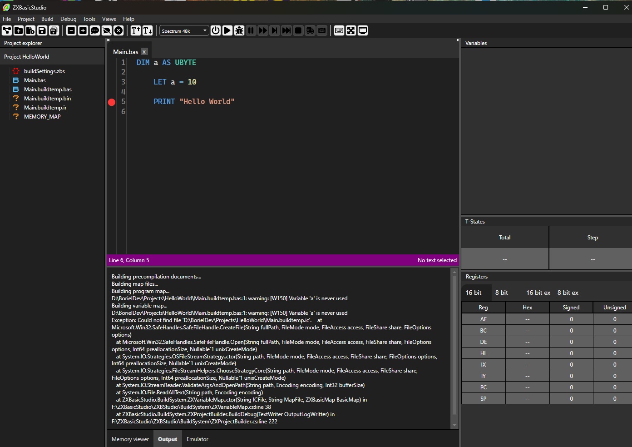Close the Main.bas editor tab

[144, 52]
